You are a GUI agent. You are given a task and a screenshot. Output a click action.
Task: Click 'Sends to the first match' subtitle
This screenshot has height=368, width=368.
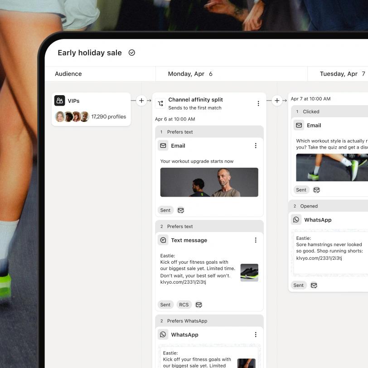[195, 108]
